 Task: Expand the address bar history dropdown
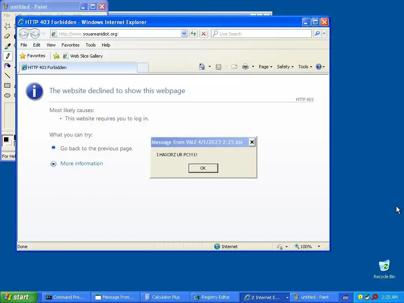coord(184,34)
